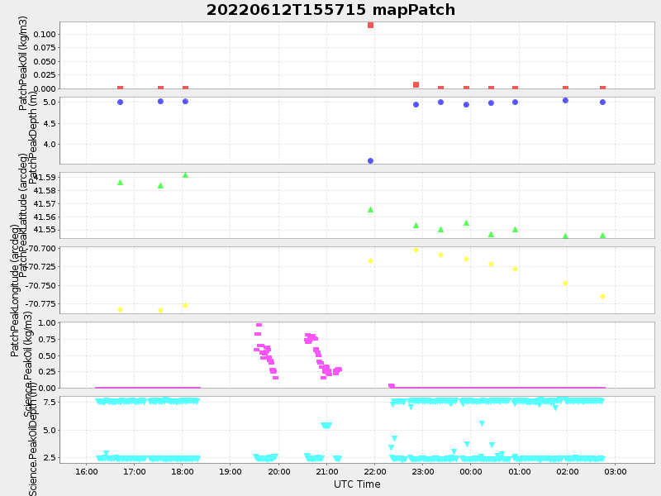Select the 17:00 tick label on the time axis
The width and height of the screenshot is (661, 496).
135,471
